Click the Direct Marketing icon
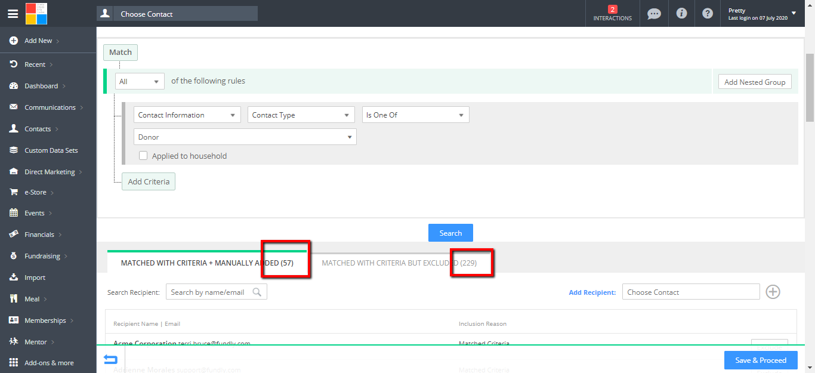Screen dimensions: 815x373 pyautogui.click(x=13, y=172)
